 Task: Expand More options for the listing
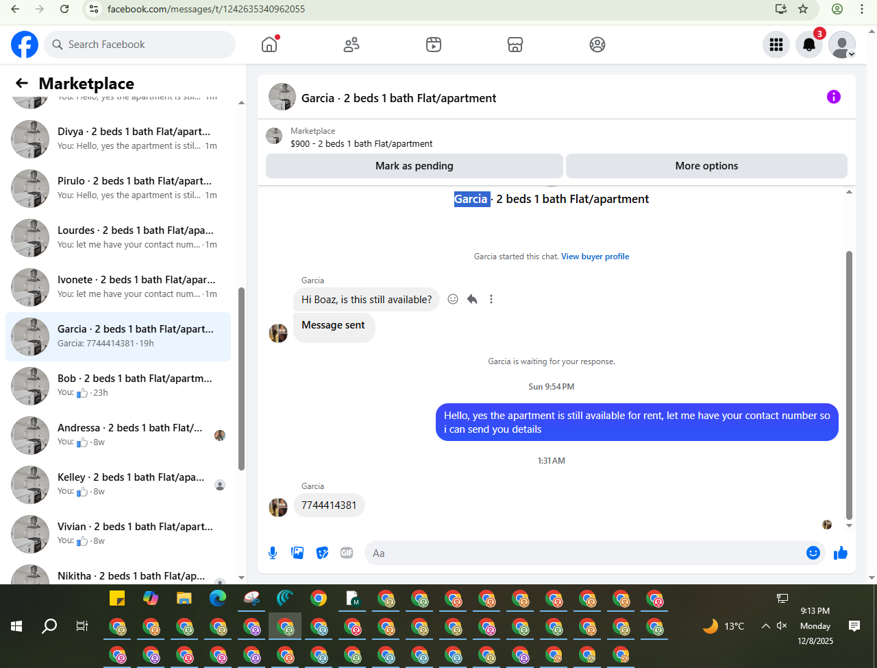tap(706, 166)
